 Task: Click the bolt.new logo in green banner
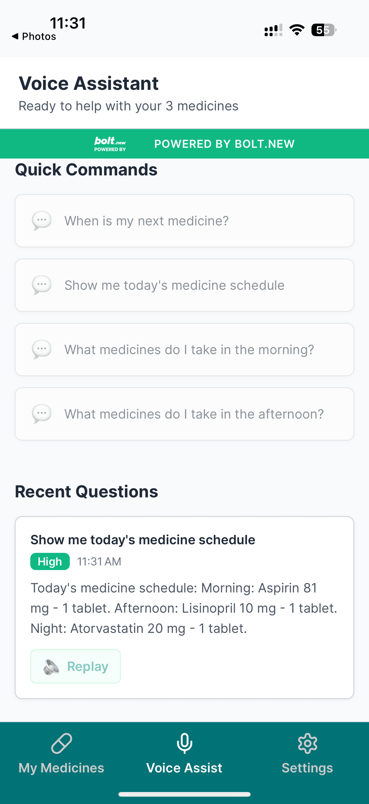click(110, 144)
